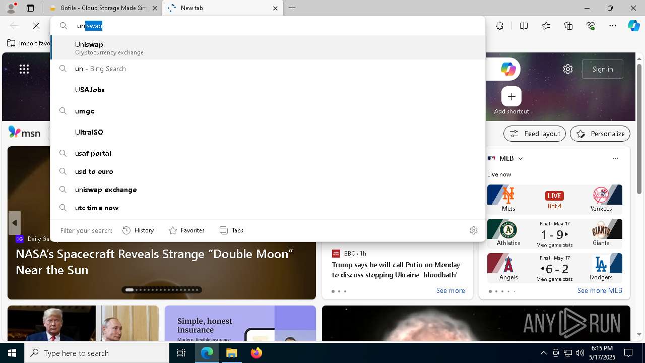Filter search by Favorites

pos(186,230)
